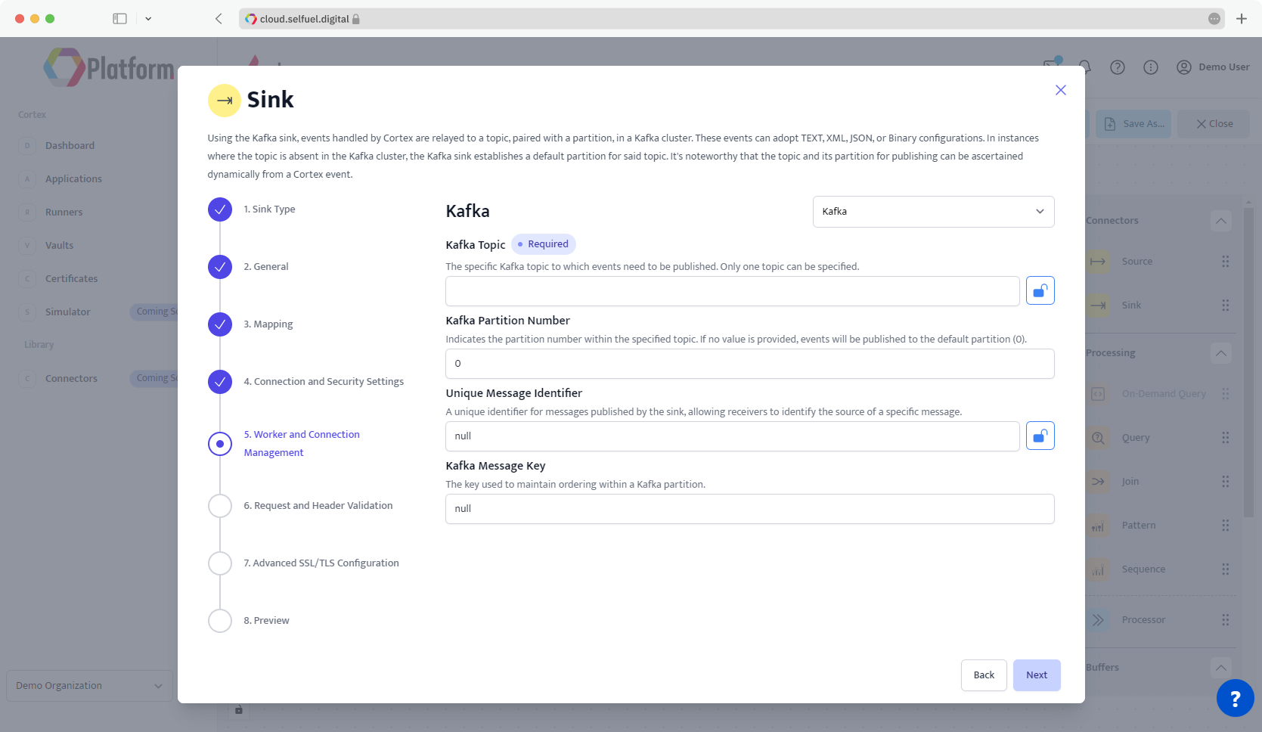Image resolution: width=1262 pixels, height=732 pixels.
Task: Jump to step 8 Preview
Action: coord(266,621)
